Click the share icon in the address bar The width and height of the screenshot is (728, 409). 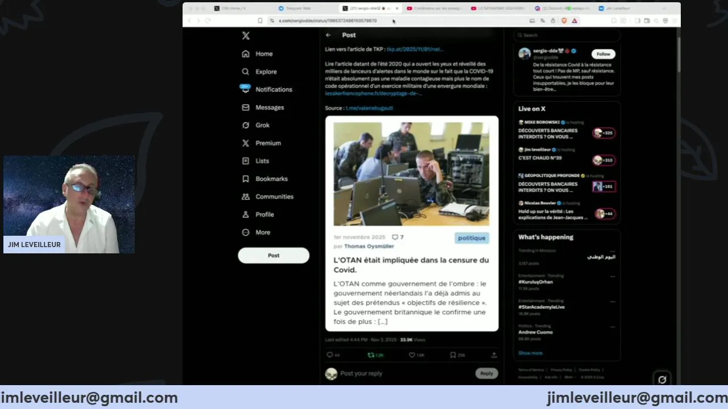tap(553, 20)
